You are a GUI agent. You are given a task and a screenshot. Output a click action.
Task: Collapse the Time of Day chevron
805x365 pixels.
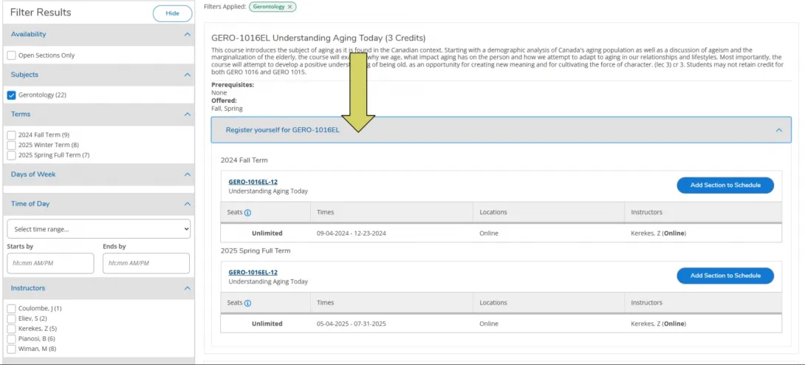tap(187, 204)
